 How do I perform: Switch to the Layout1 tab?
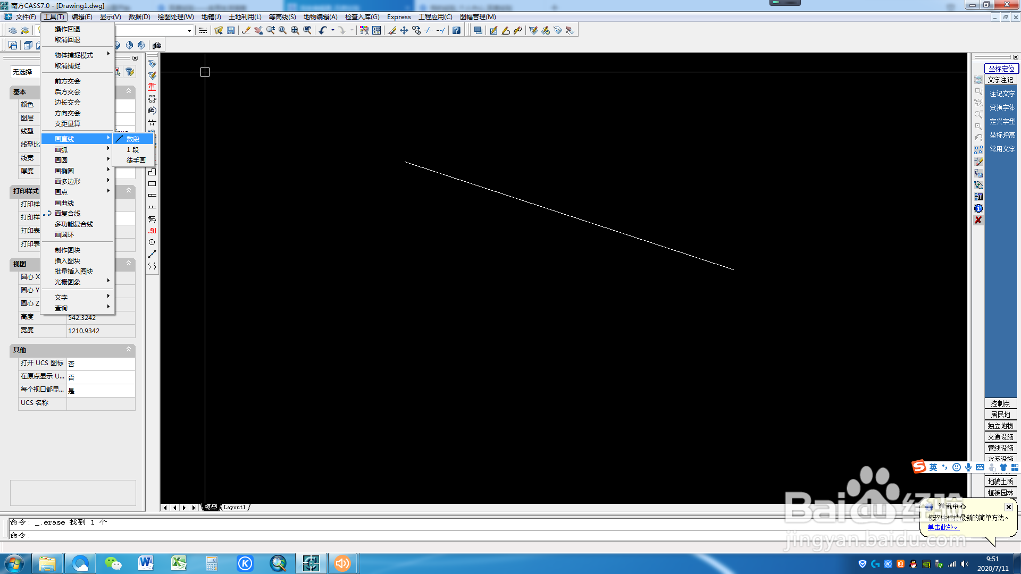pyautogui.click(x=235, y=508)
